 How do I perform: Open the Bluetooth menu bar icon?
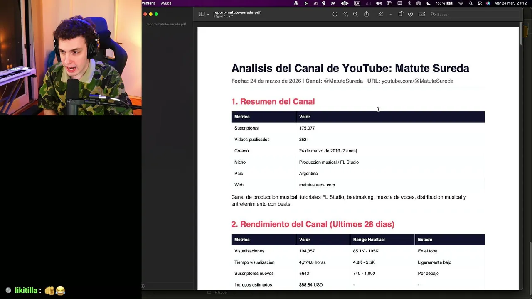click(x=409, y=3)
